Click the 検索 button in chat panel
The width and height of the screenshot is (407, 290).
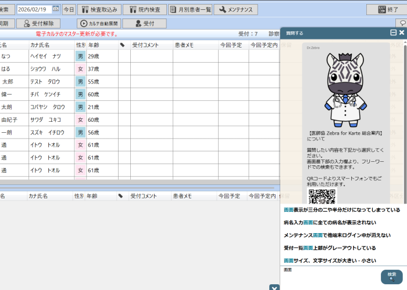tap(392, 277)
